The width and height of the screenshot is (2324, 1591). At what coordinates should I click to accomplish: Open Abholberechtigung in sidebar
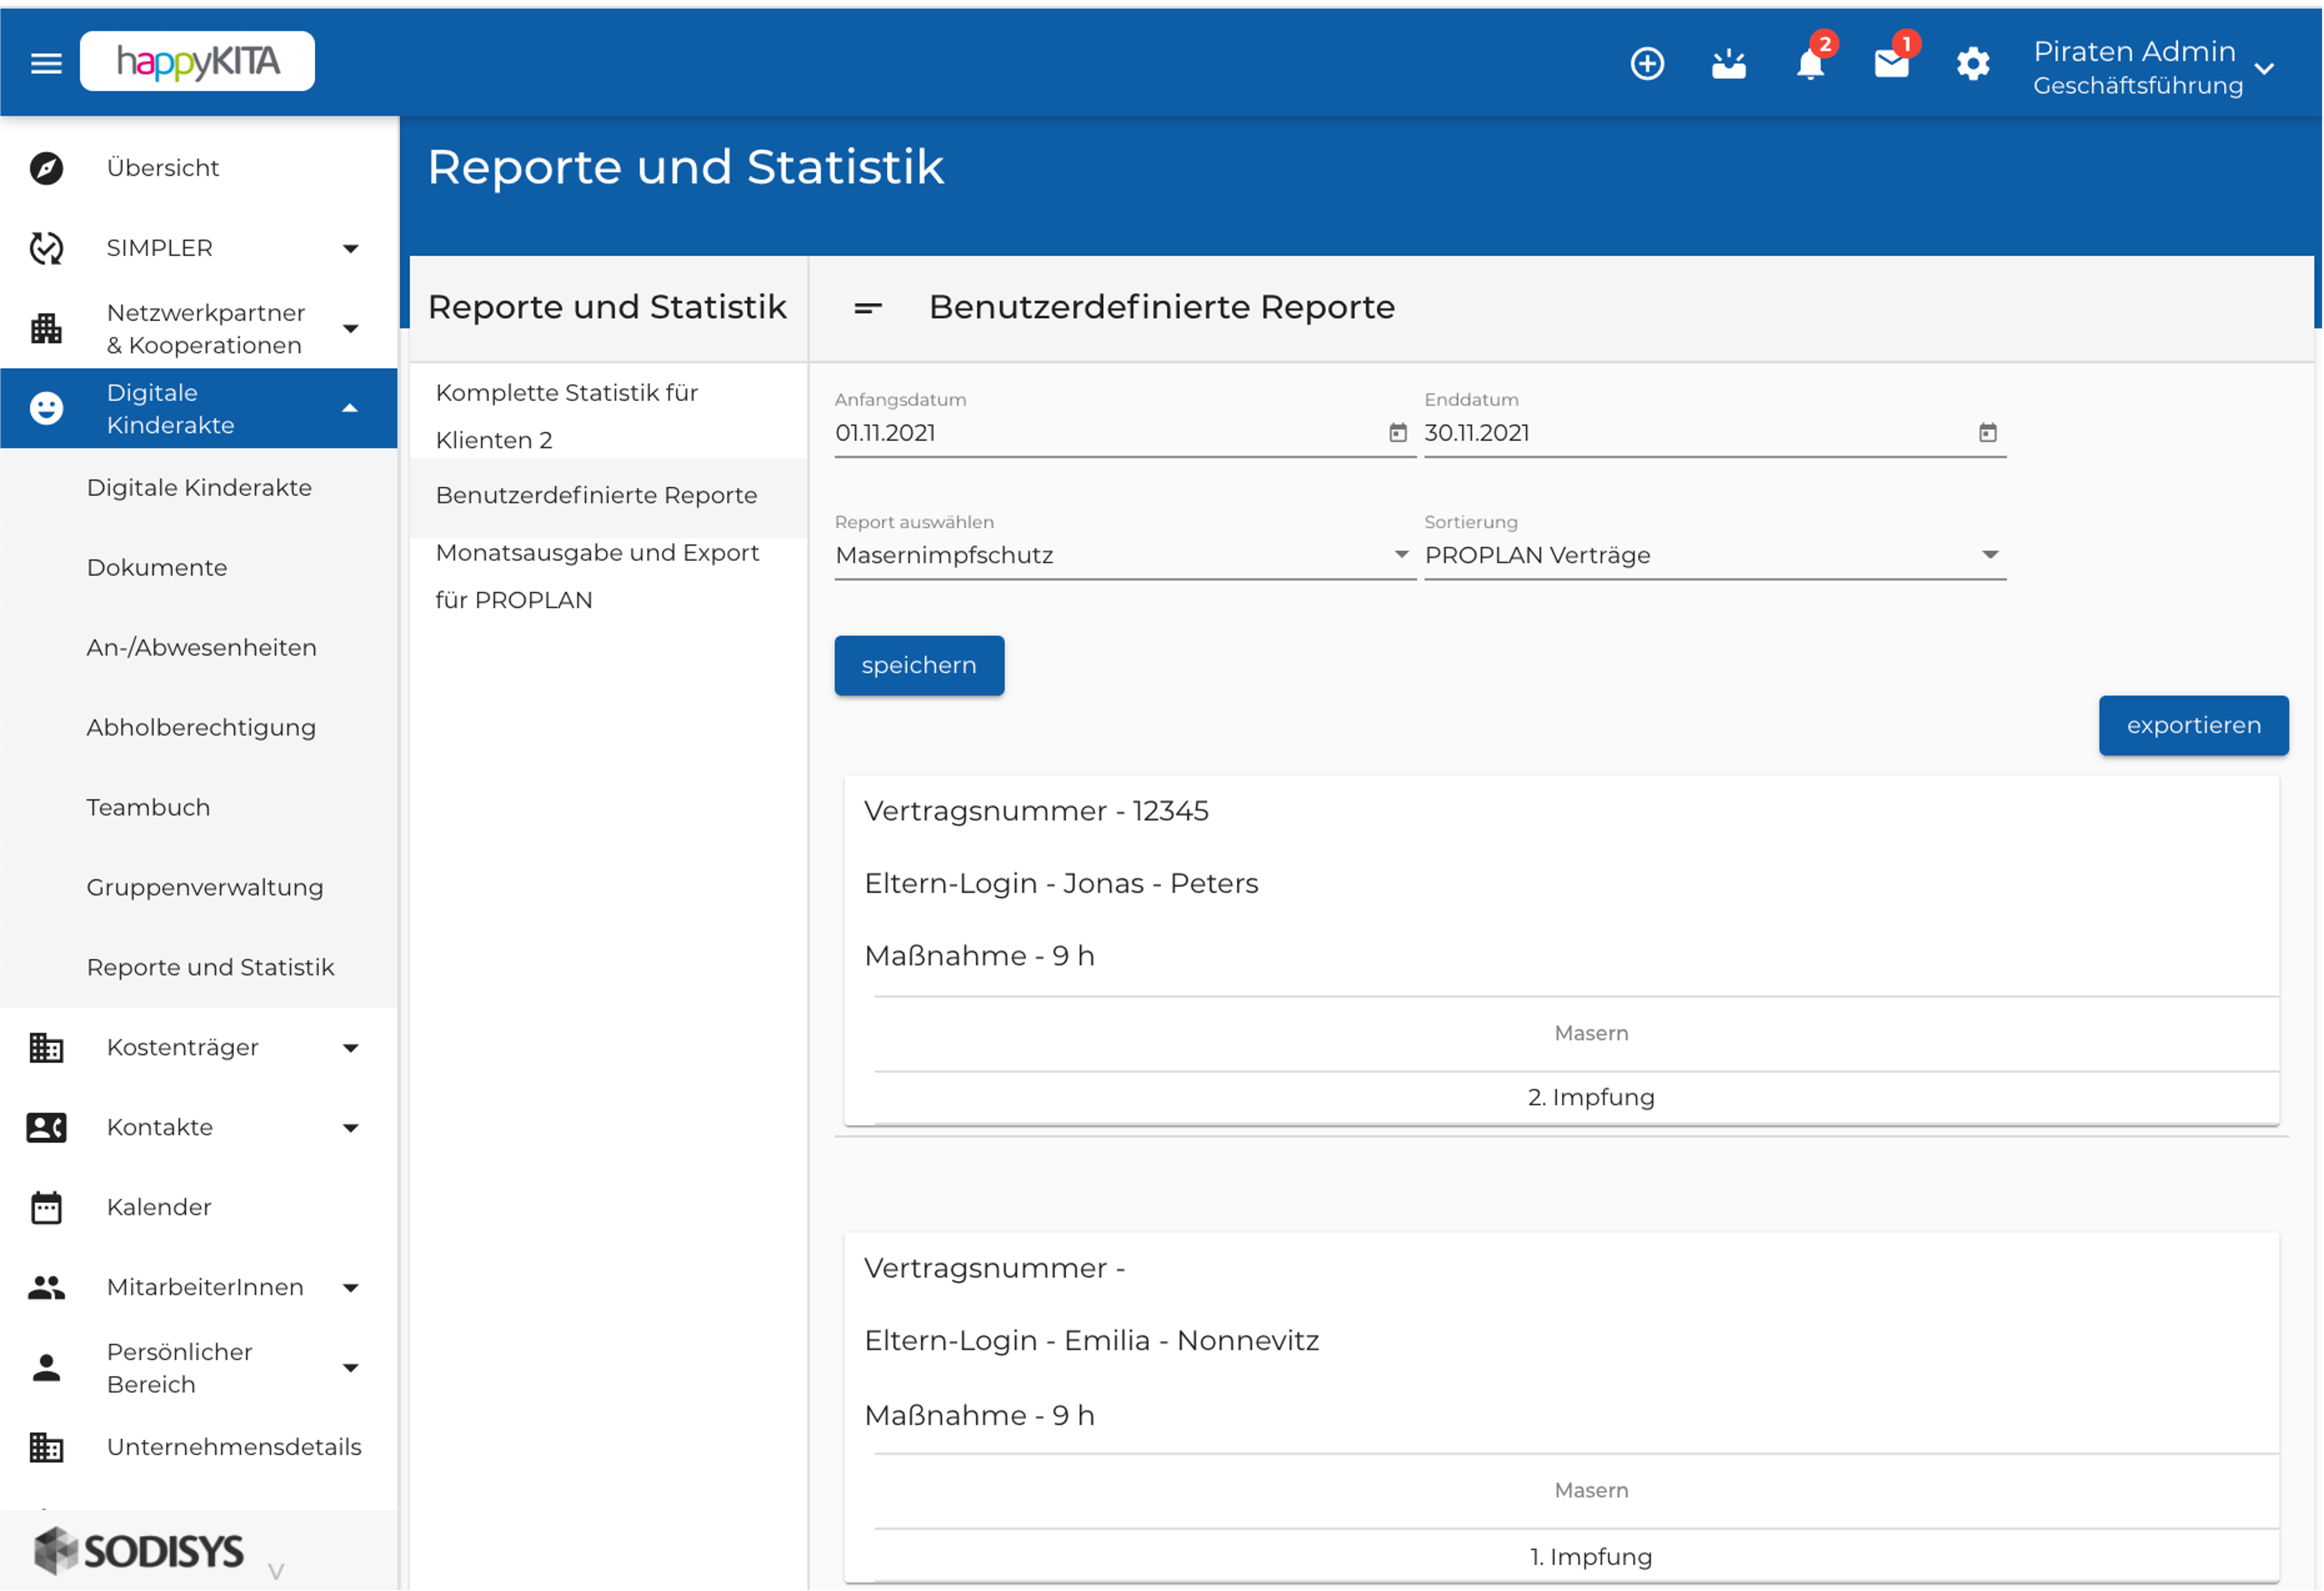tap(201, 728)
